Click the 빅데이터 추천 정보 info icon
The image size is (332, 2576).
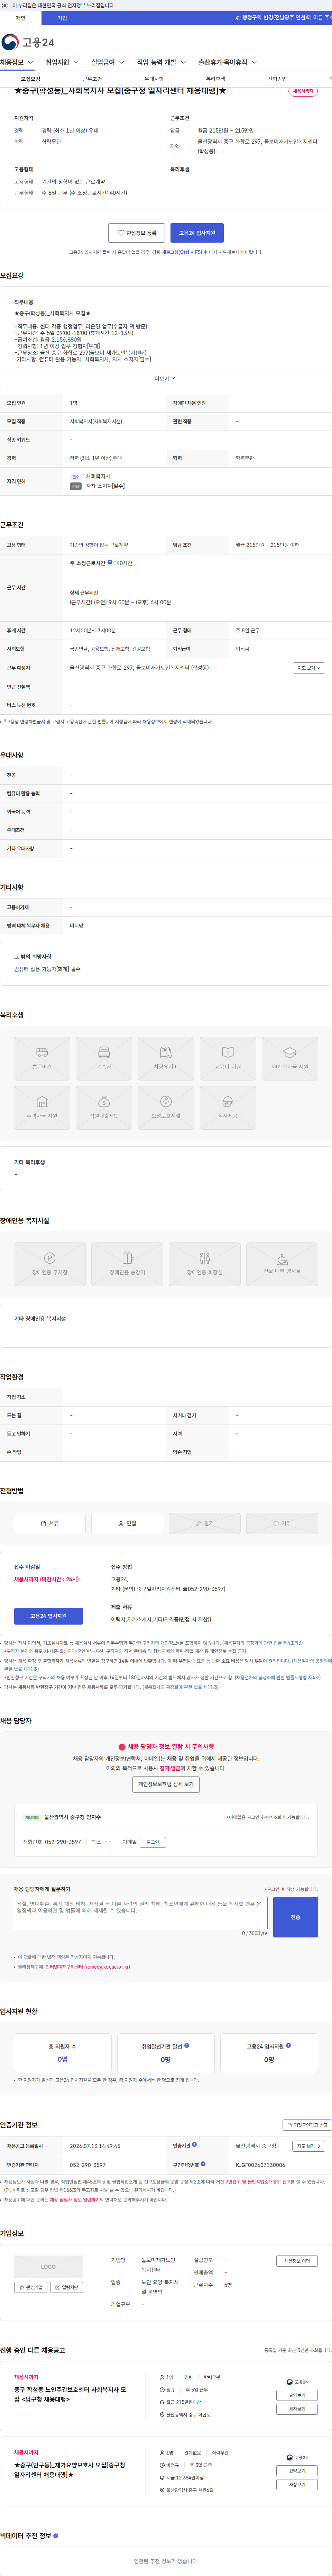[x=56, y=2536]
